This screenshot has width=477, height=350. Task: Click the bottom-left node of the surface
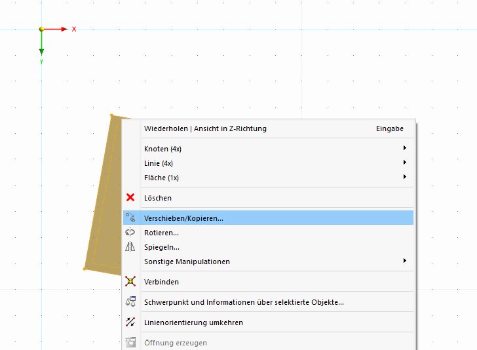click(x=85, y=269)
